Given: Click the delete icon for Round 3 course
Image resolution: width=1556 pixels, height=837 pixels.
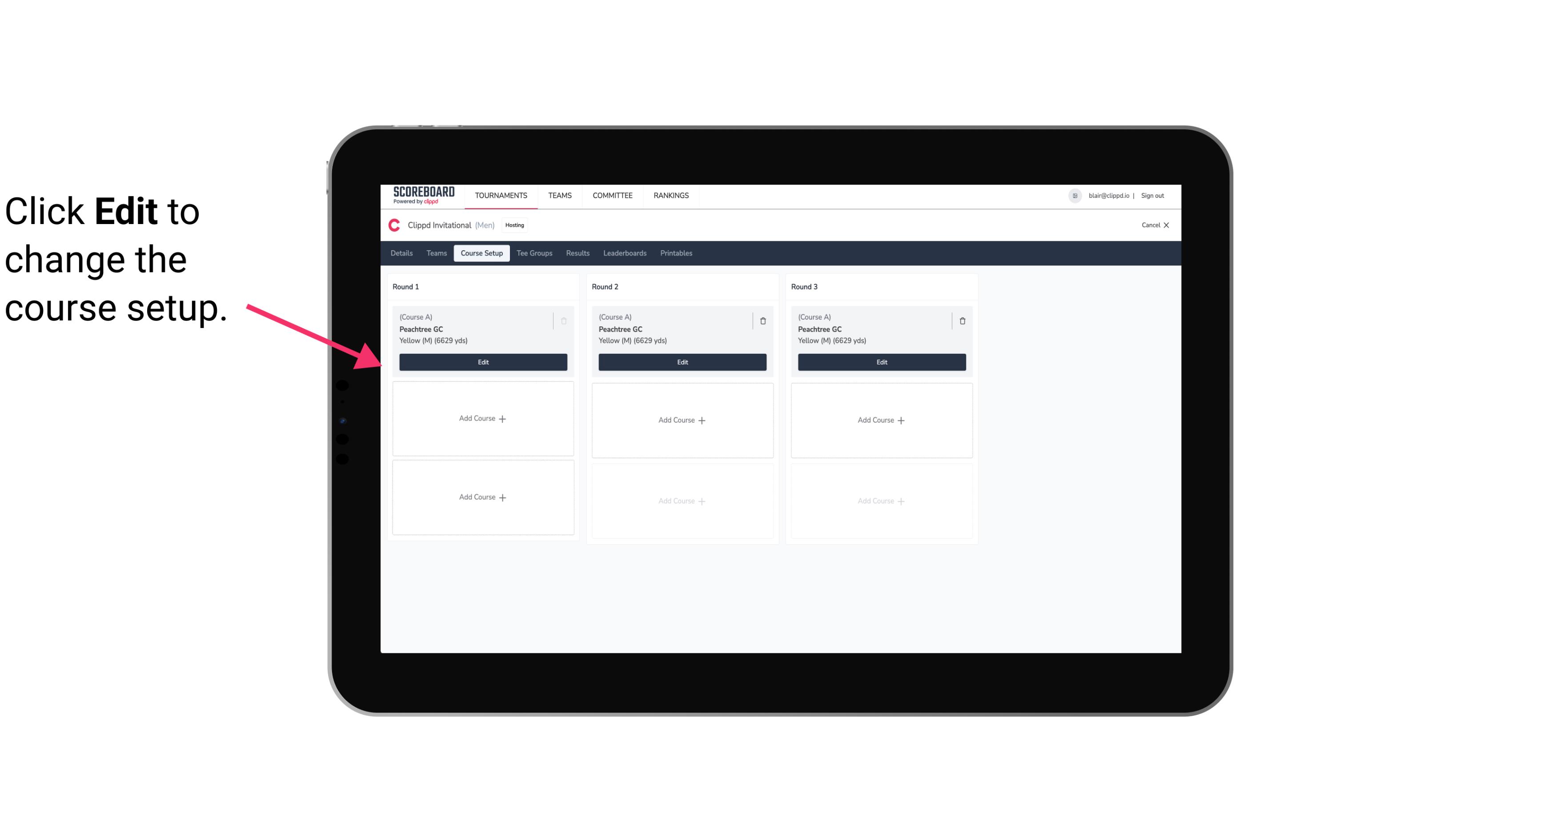Looking at the screenshot, I should [960, 320].
